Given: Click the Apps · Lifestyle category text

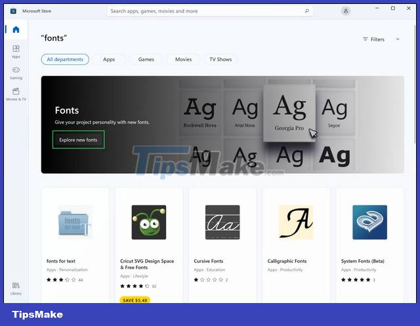Looking at the screenshot, I should click(x=134, y=276).
